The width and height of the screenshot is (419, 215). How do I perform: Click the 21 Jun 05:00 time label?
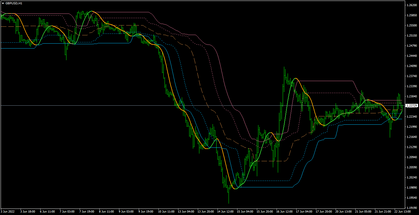coord(363,212)
